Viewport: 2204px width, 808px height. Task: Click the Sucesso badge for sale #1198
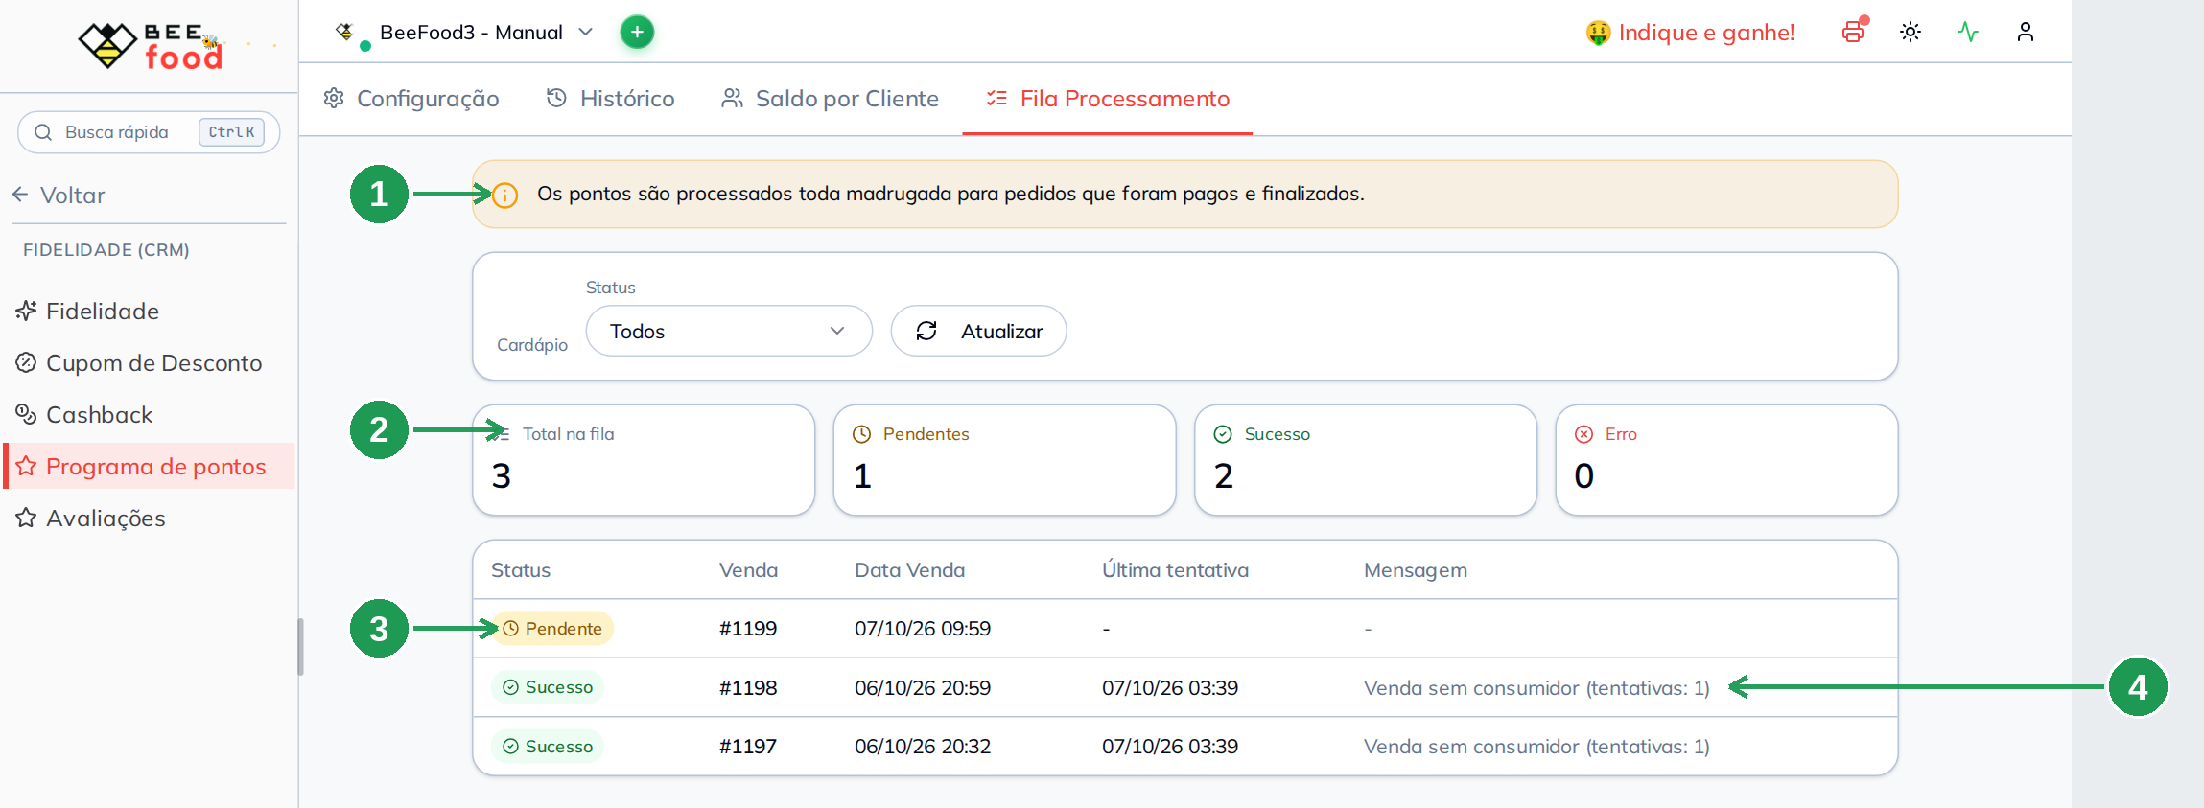point(548,687)
